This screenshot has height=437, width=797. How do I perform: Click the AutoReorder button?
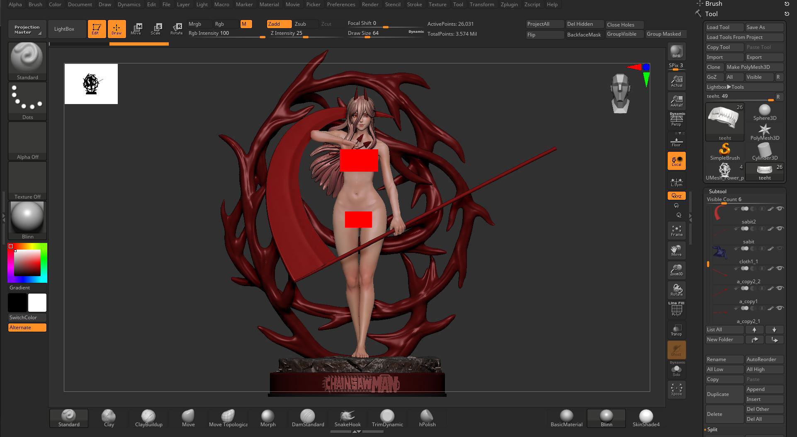pyautogui.click(x=764, y=359)
